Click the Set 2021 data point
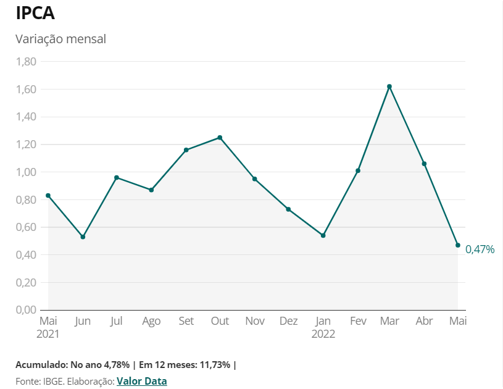The image size is (503, 389). pos(186,150)
